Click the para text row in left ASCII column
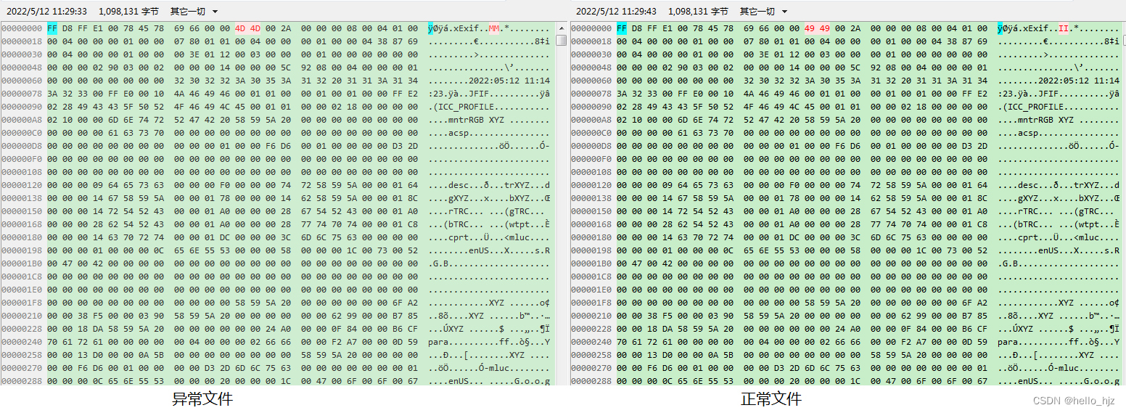The height and width of the screenshot is (413, 1126). (490, 342)
